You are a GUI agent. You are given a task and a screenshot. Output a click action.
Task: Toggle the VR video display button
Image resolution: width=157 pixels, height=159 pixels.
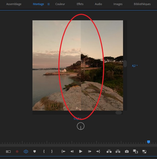click(x=26, y=151)
